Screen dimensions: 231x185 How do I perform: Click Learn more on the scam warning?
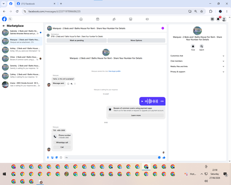click(136, 115)
